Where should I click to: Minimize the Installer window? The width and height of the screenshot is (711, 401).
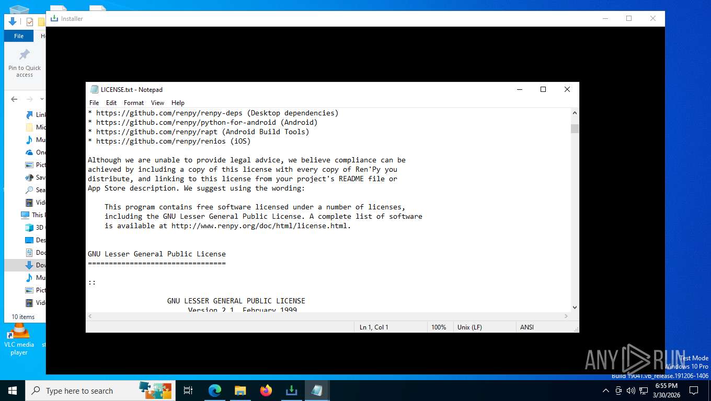605,18
